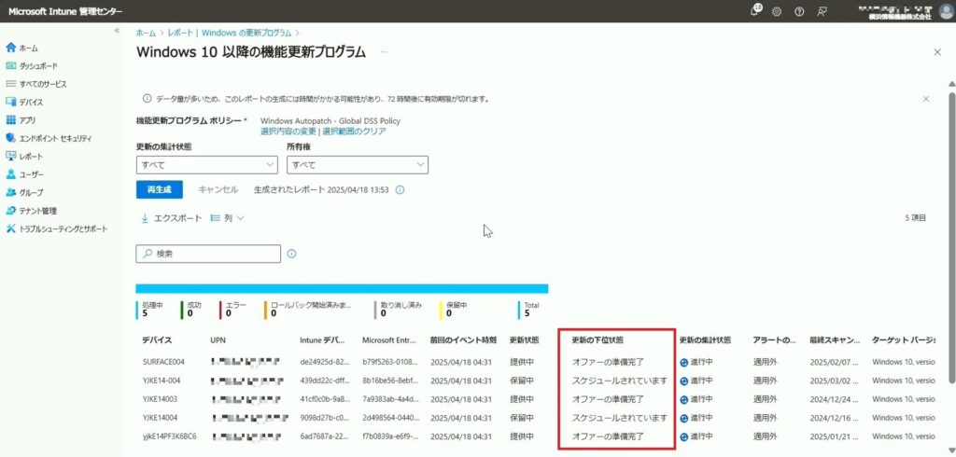Click Intune device ID de24925d-82...
The height and width of the screenshot is (457, 956).
pos(324,362)
